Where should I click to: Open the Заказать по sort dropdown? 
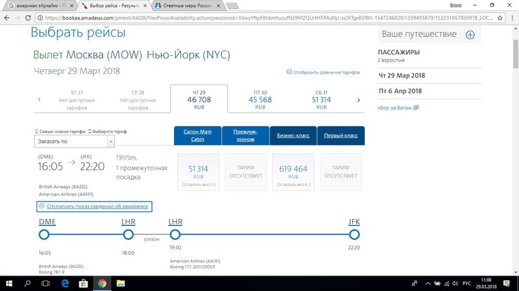point(73,141)
